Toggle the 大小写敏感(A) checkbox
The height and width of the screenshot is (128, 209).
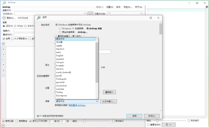tap(12, 39)
